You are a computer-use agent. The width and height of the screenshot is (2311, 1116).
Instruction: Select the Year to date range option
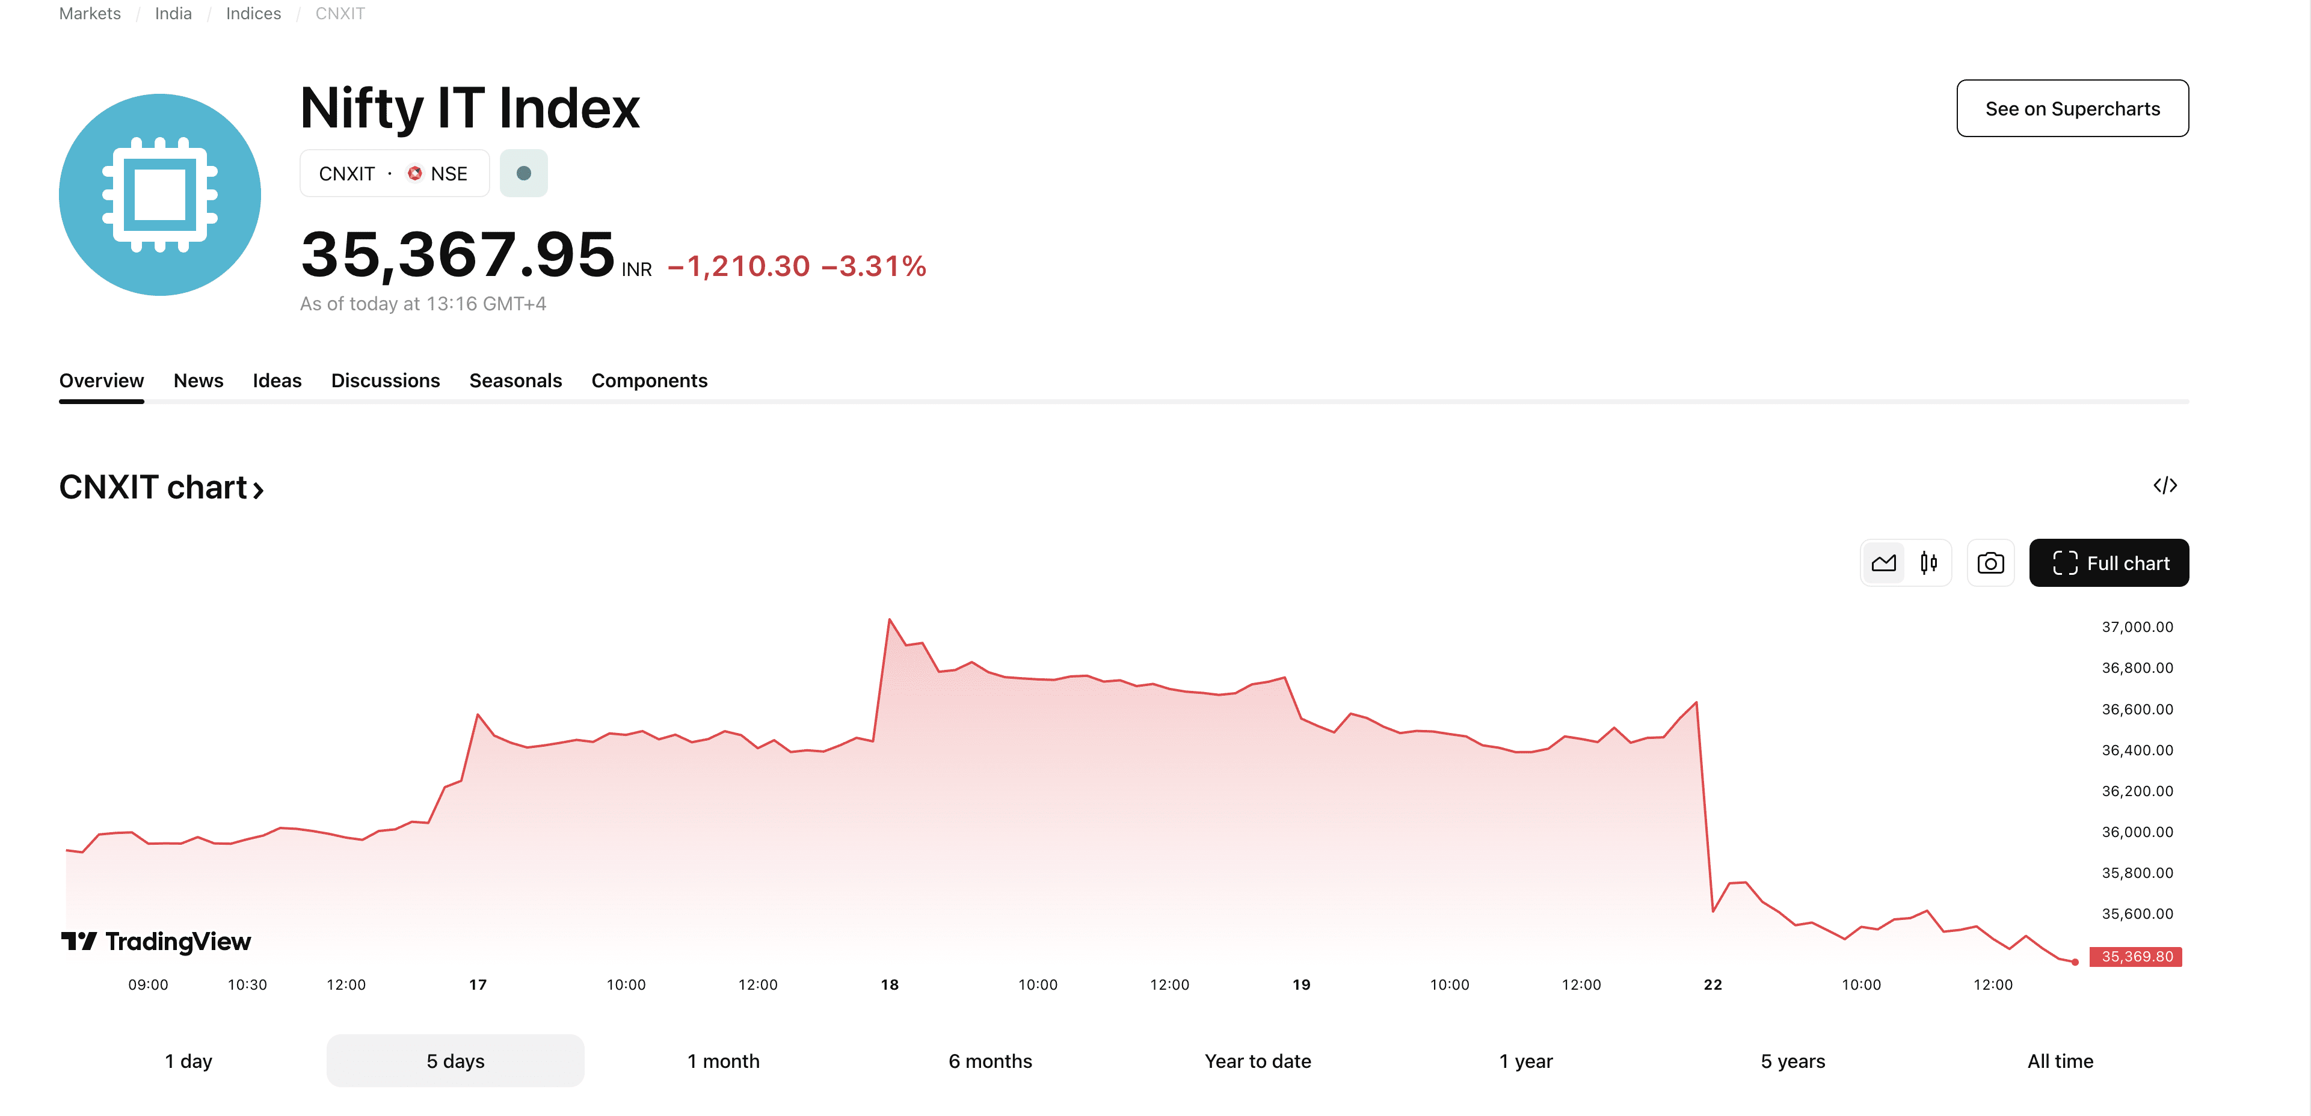(1257, 1060)
